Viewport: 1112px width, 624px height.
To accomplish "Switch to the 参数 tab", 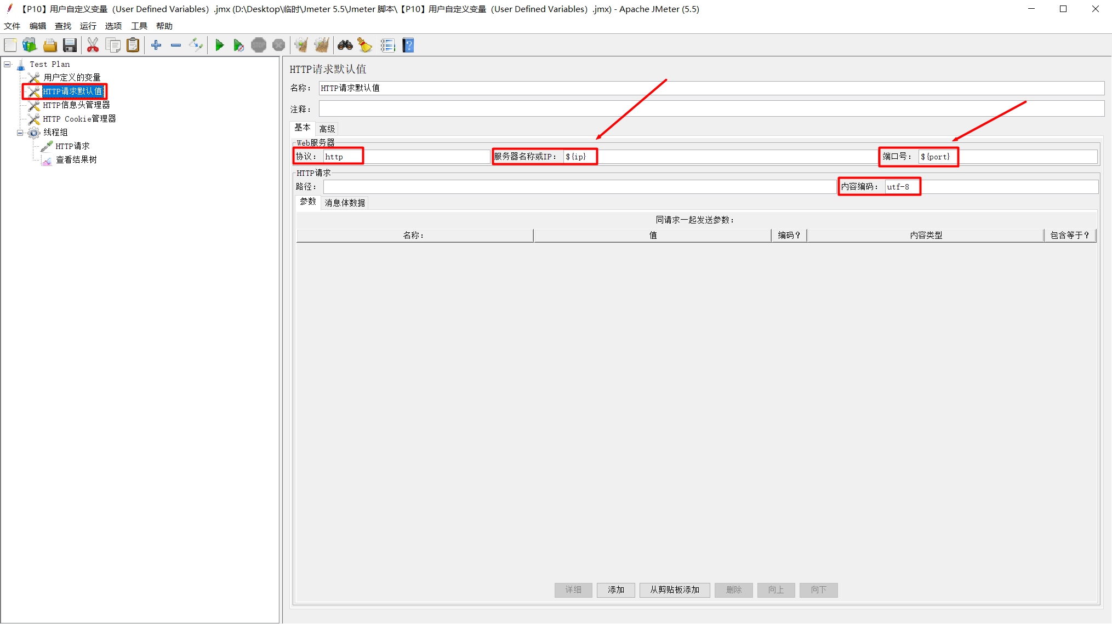I will pos(308,202).
